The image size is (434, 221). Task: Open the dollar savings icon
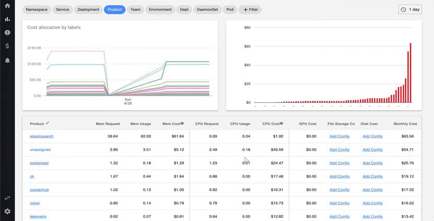pyautogui.click(x=7, y=46)
